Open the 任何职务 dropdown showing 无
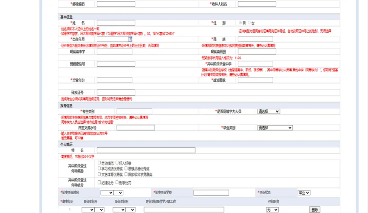368x213 pixels. coord(272,210)
